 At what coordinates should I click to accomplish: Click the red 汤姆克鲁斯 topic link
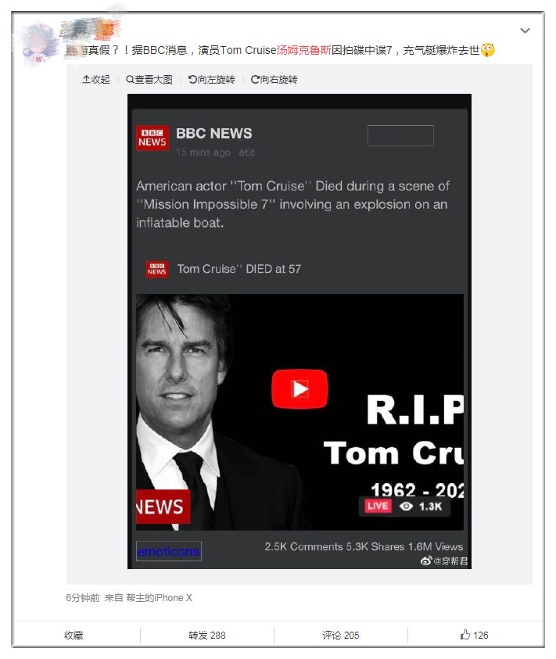click(x=309, y=50)
